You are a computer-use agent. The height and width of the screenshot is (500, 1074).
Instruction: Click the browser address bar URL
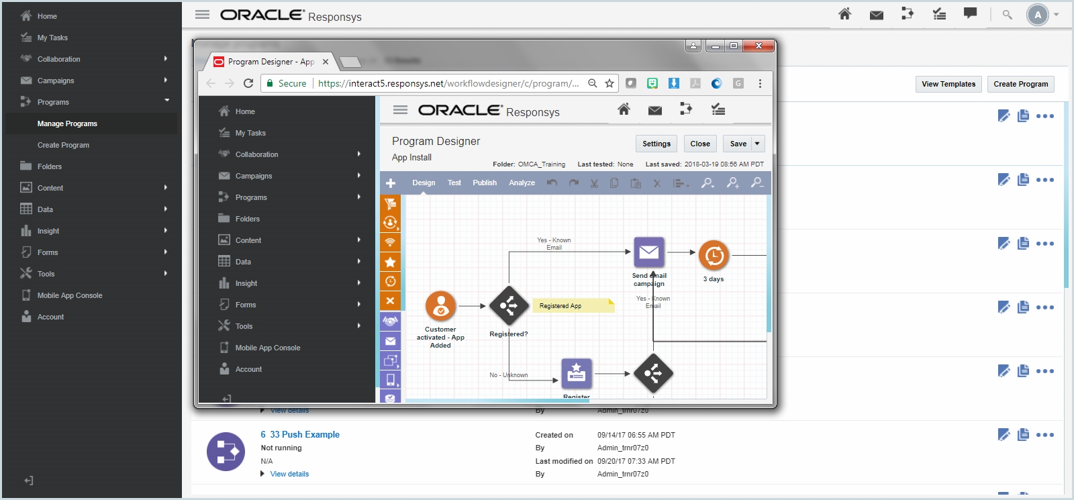[448, 83]
